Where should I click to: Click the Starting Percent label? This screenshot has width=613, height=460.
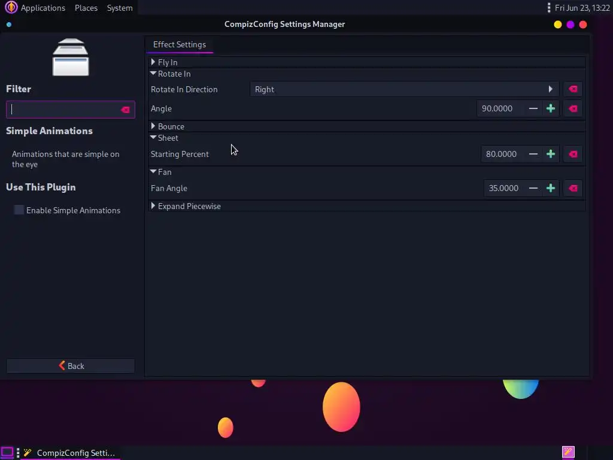point(180,154)
